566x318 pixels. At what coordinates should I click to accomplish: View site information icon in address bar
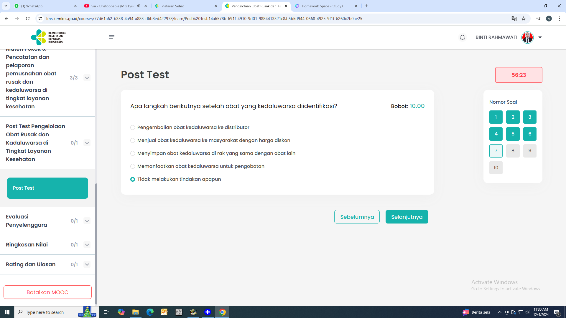point(40,19)
